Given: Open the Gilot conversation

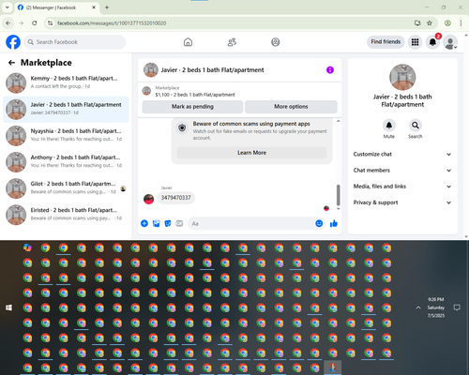Looking at the screenshot, I should tap(66, 188).
